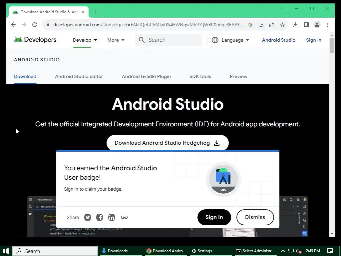Open the Chrome profile avatar
This screenshot has height=256, width=341.
point(317,25)
